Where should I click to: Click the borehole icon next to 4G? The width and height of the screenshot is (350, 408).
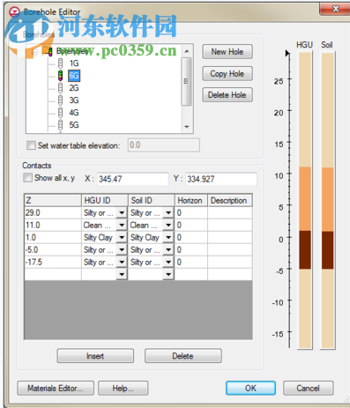pyautogui.click(x=61, y=113)
